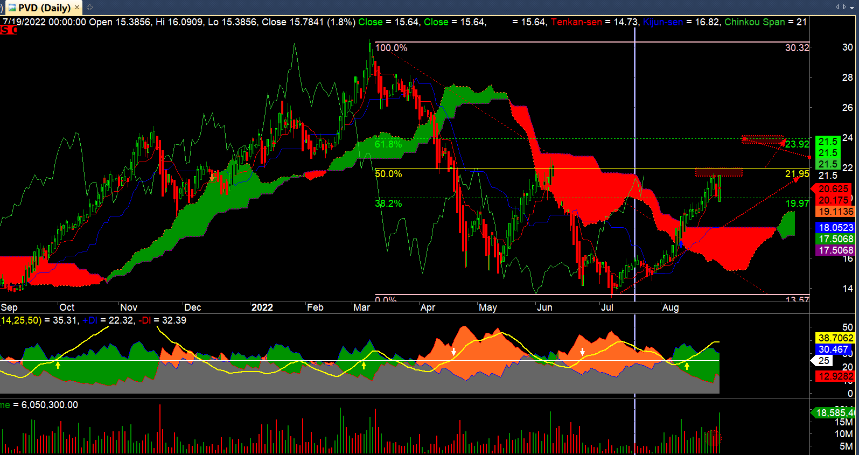Select the PVD (Daily) chart tab
Image resolution: width=859 pixels, height=455 pixels.
coord(44,8)
